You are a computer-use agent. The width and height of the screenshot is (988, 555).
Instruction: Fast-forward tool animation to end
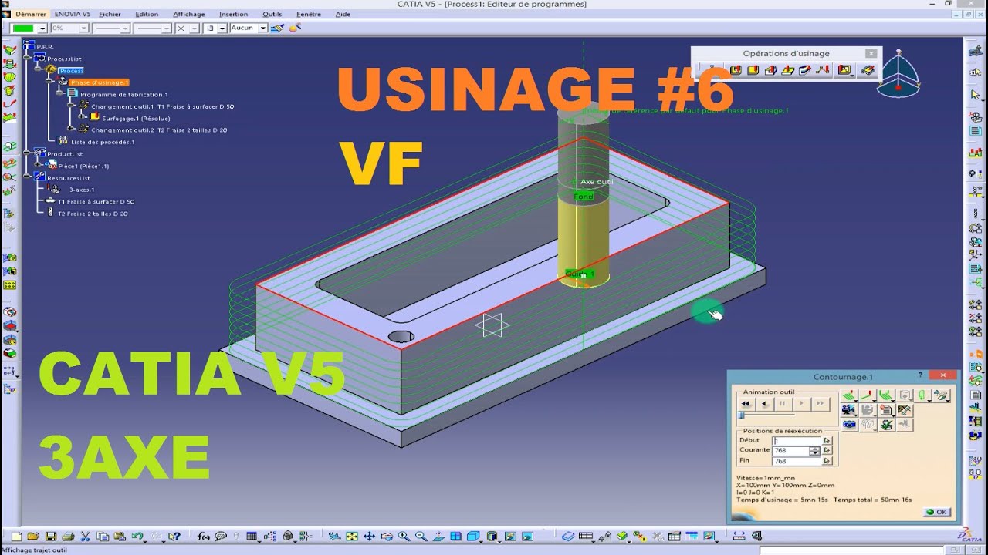820,404
